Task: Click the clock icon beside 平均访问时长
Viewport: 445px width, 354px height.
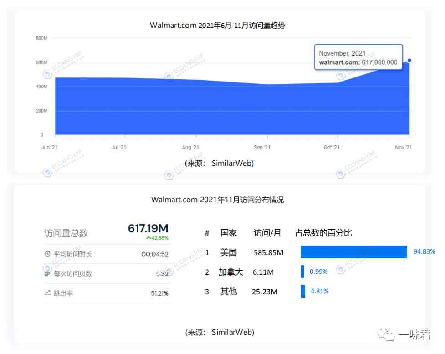Action: click(x=47, y=254)
